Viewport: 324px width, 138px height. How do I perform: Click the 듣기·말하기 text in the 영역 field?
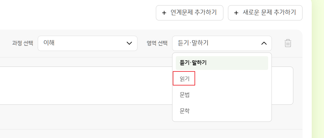pos(193,43)
